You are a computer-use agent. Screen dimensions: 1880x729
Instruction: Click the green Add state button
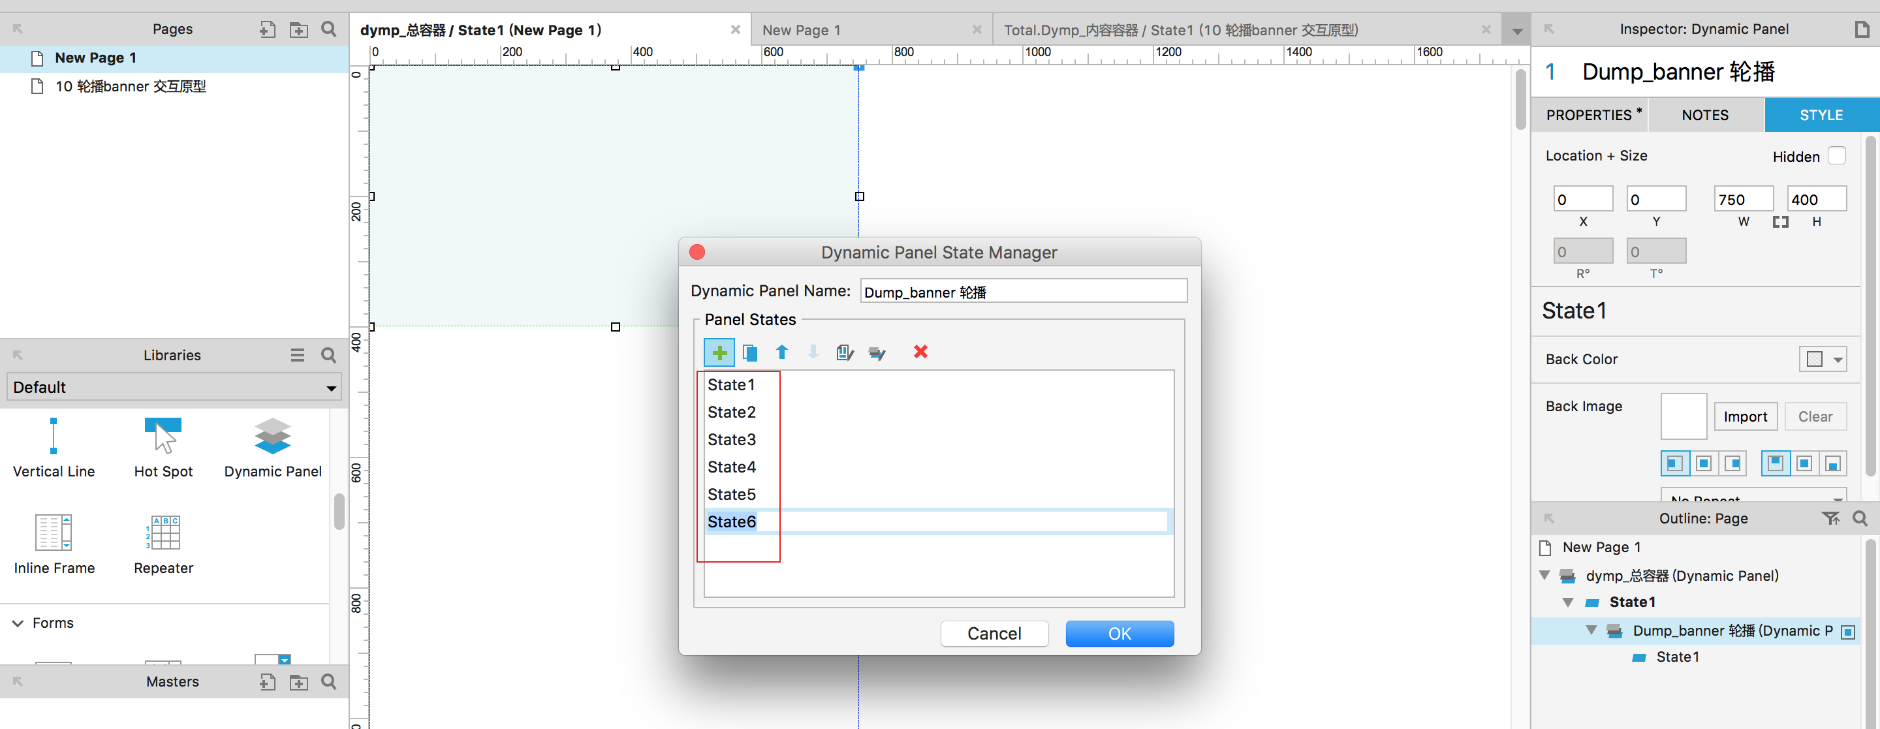tap(719, 352)
